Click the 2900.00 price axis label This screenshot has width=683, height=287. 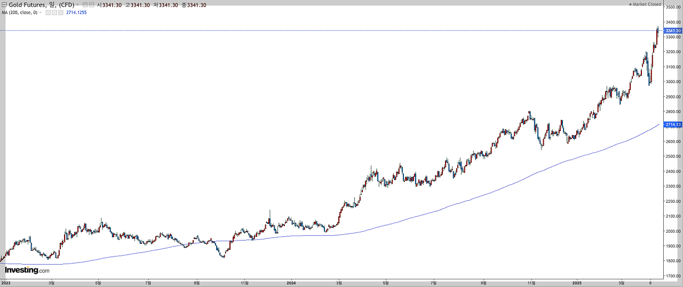[673, 97]
